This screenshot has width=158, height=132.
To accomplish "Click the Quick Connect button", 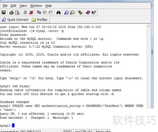I will (15, 20).
